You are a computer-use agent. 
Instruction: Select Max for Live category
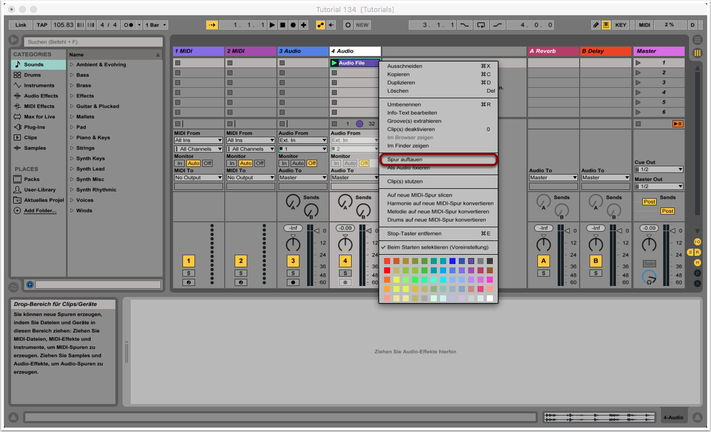[39, 117]
